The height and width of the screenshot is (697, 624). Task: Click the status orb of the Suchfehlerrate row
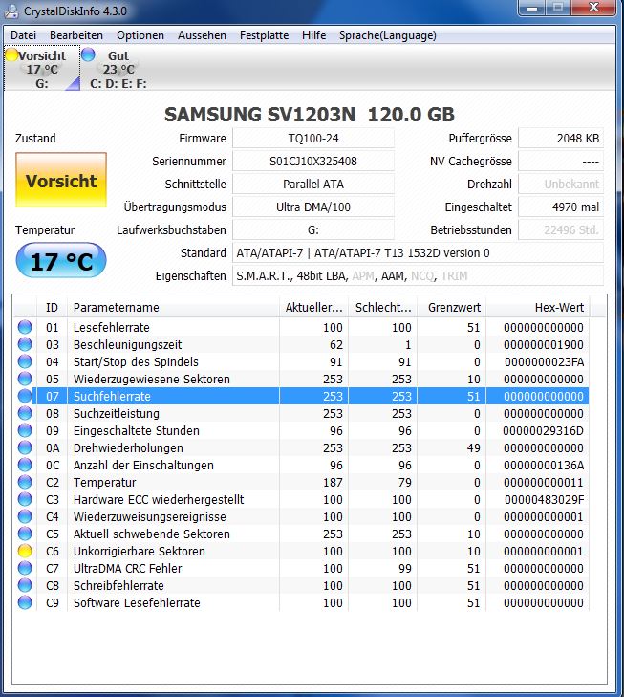click(x=25, y=396)
